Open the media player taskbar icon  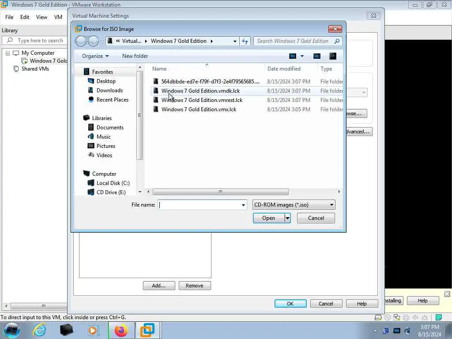pyautogui.click(x=93, y=330)
